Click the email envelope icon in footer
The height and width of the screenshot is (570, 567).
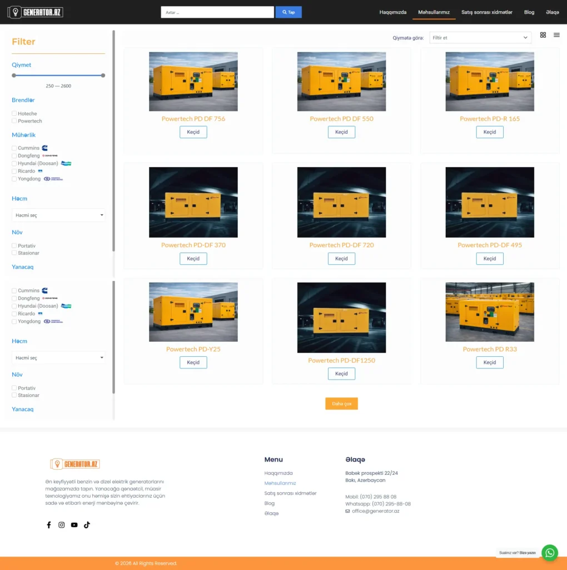coord(347,511)
